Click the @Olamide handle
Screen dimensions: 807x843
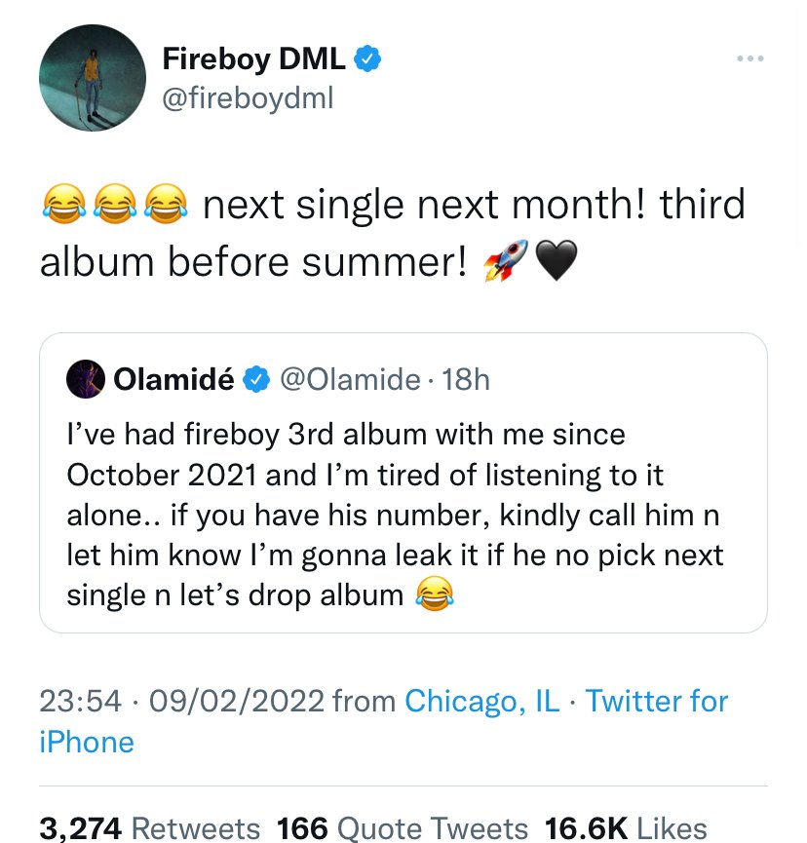coord(350,379)
